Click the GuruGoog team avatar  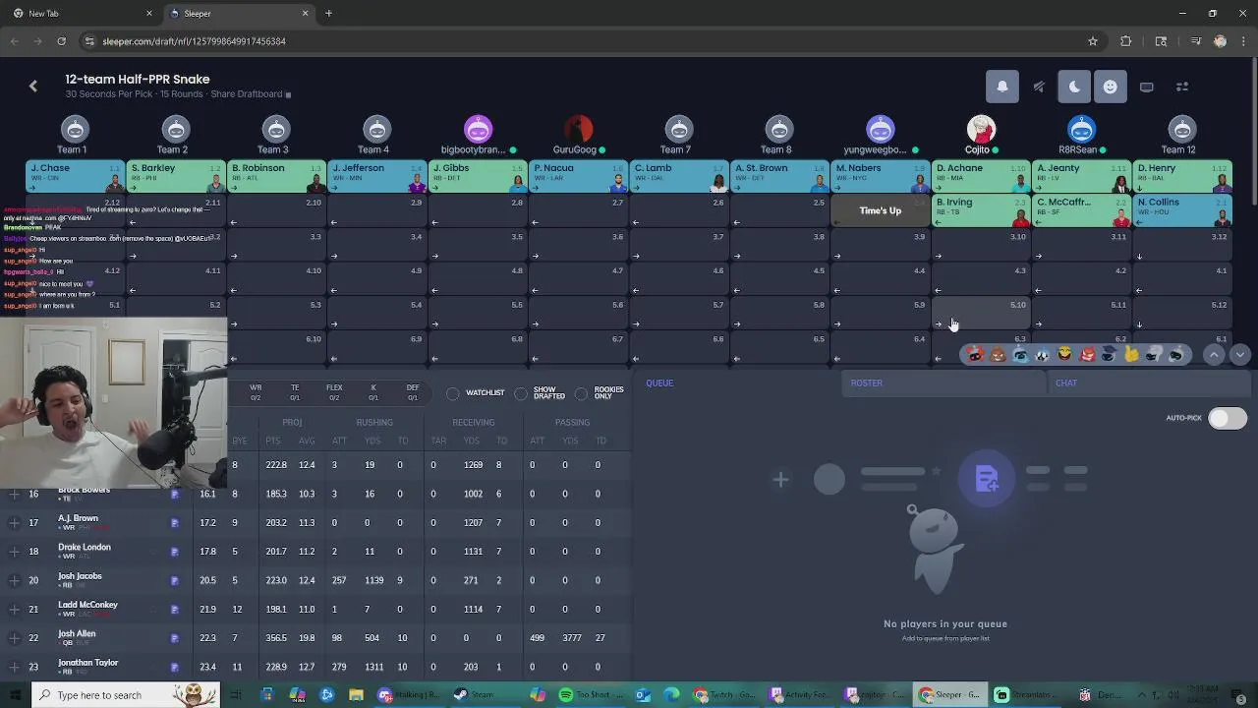(578, 129)
